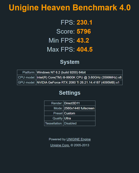Viewport: 139px width, 173px height.
Task: Click the Min FPS: label
Action: [62, 40]
